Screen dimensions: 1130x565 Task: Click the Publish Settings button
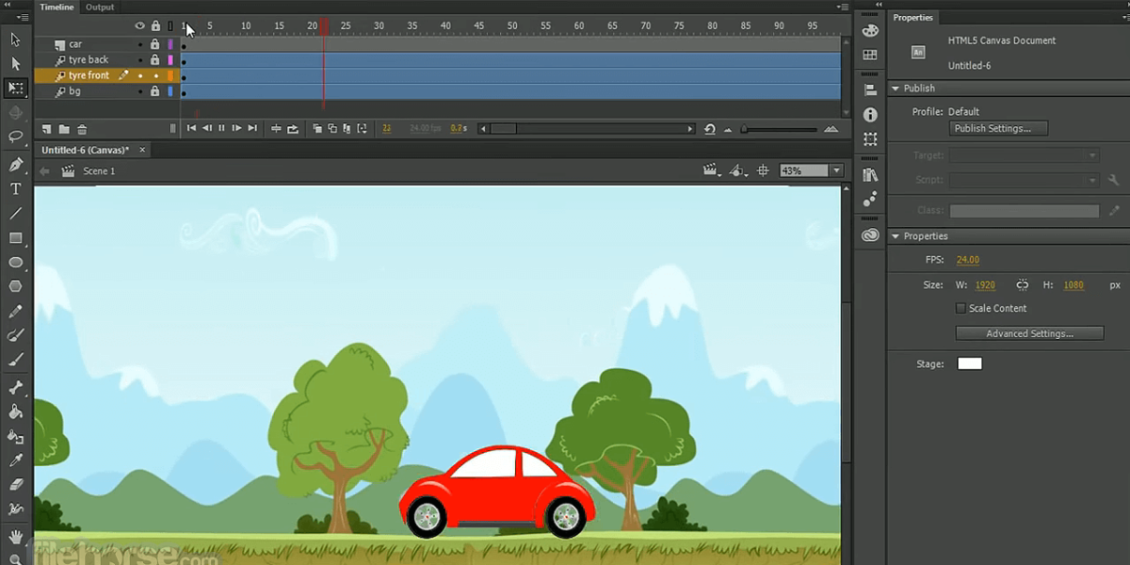pyautogui.click(x=998, y=128)
